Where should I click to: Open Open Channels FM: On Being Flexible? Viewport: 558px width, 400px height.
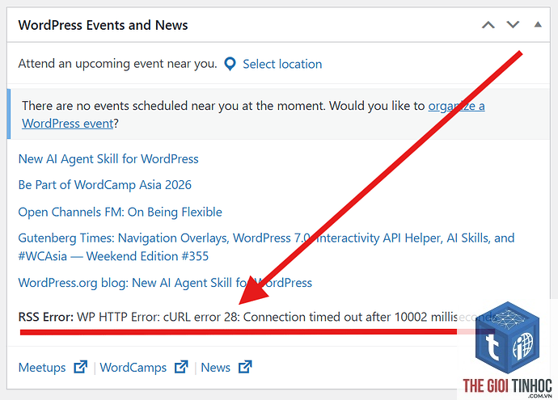[120, 212]
